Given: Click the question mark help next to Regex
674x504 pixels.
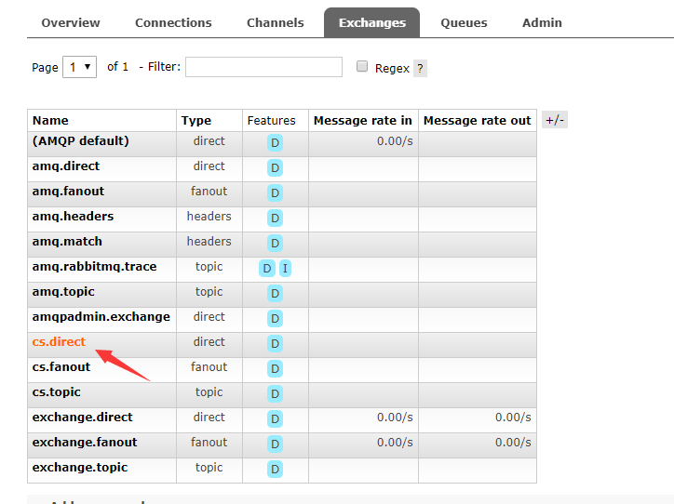Looking at the screenshot, I should 420,68.
